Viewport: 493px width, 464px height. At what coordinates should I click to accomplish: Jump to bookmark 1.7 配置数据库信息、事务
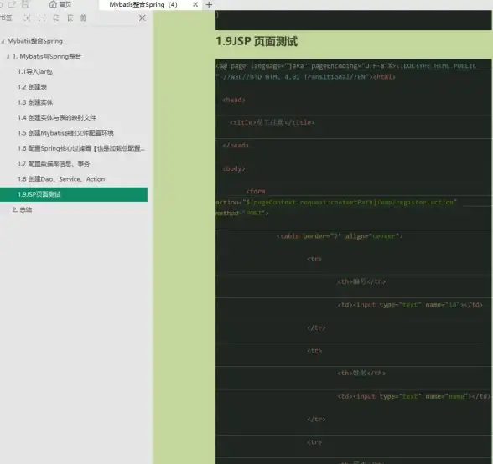[x=54, y=163]
